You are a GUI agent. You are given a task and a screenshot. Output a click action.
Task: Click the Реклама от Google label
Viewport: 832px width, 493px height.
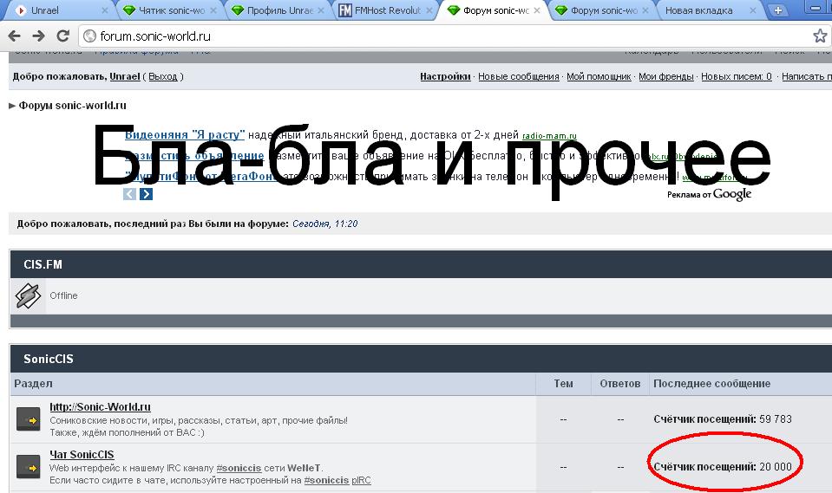tap(709, 195)
